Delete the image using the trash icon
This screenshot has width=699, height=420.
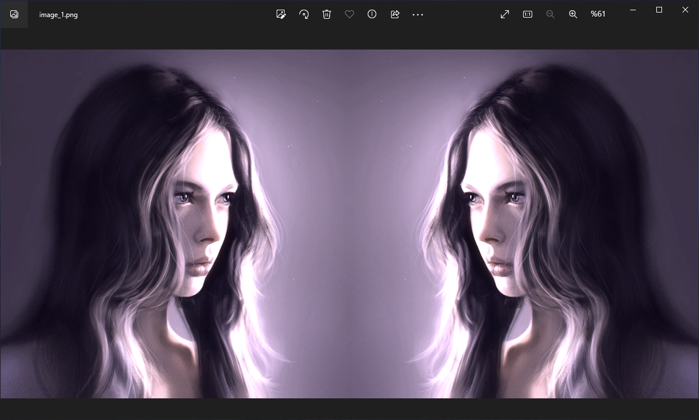pyautogui.click(x=327, y=14)
